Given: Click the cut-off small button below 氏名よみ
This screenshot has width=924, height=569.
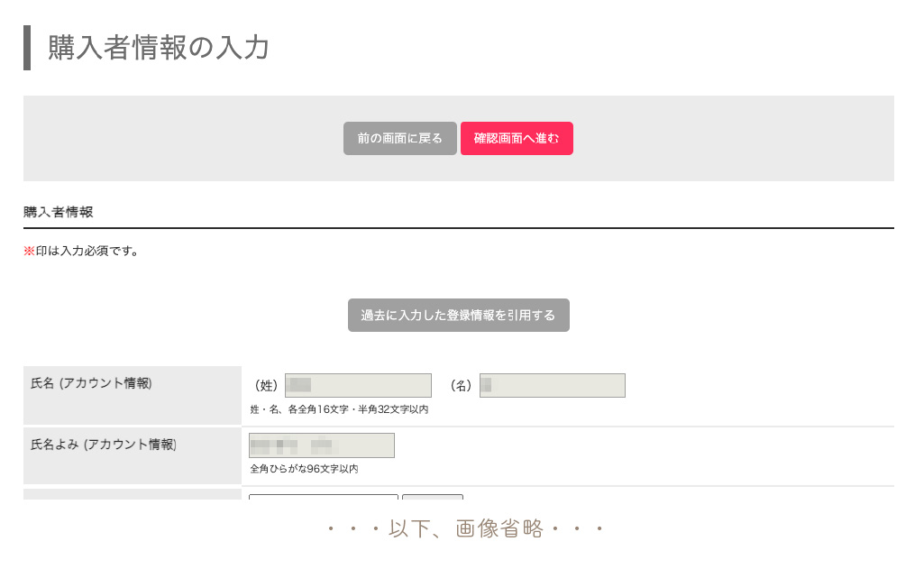Looking at the screenshot, I should (x=433, y=496).
